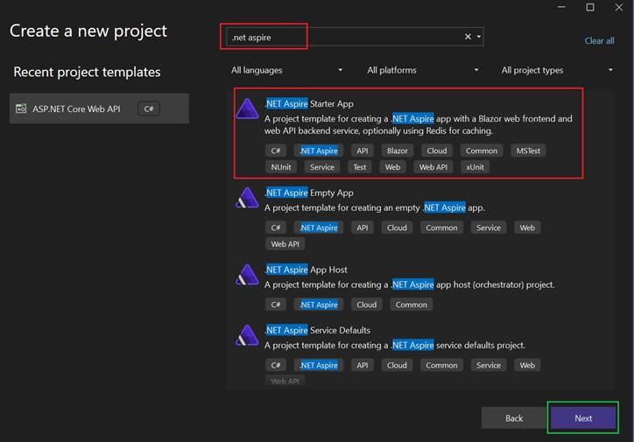Click the Web tag of Empty App
Screen dimensions: 634x442
coord(527,228)
